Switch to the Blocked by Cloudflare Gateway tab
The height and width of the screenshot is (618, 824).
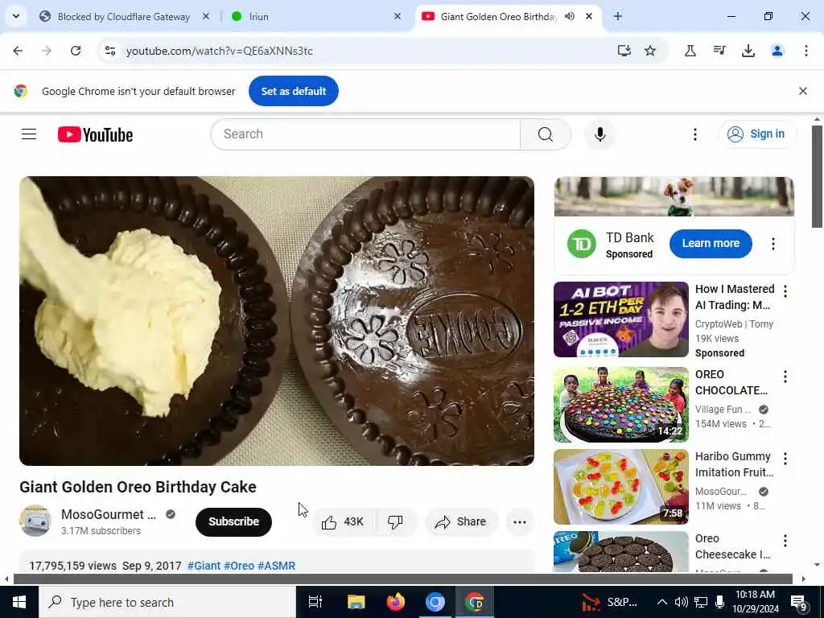(x=124, y=17)
